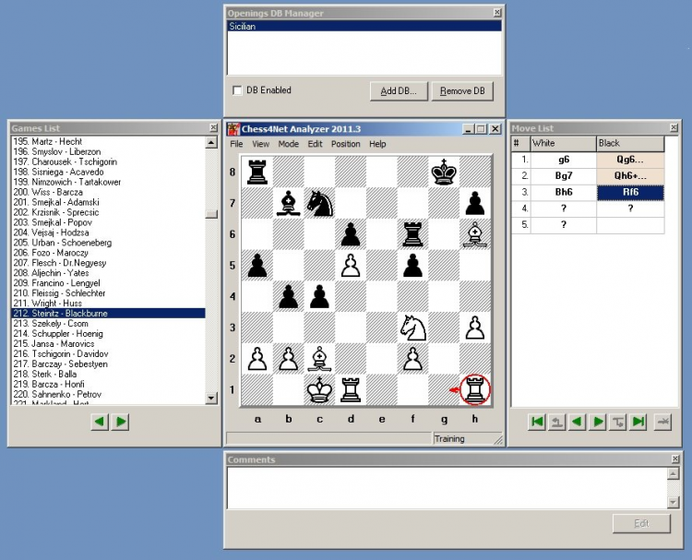This screenshot has width=692, height=560.
Task: Select the Bh6 move in White column
Action: tap(564, 193)
